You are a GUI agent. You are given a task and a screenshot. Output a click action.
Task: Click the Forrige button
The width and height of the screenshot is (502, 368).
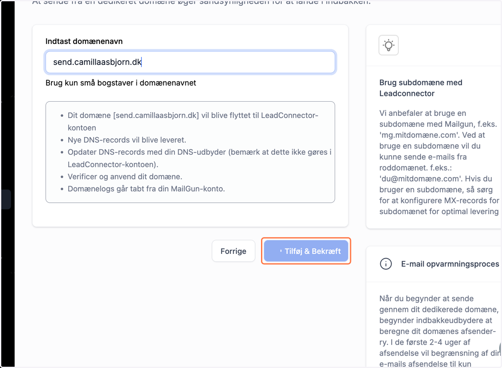pos(233,251)
